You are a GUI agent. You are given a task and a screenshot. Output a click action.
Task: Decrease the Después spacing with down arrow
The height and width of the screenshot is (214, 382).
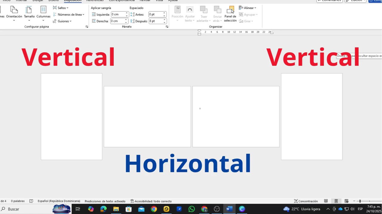pyautogui.click(x=164, y=22)
